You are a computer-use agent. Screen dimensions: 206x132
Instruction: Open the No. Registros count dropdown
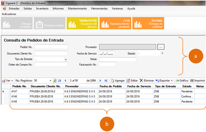pos(50,80)
